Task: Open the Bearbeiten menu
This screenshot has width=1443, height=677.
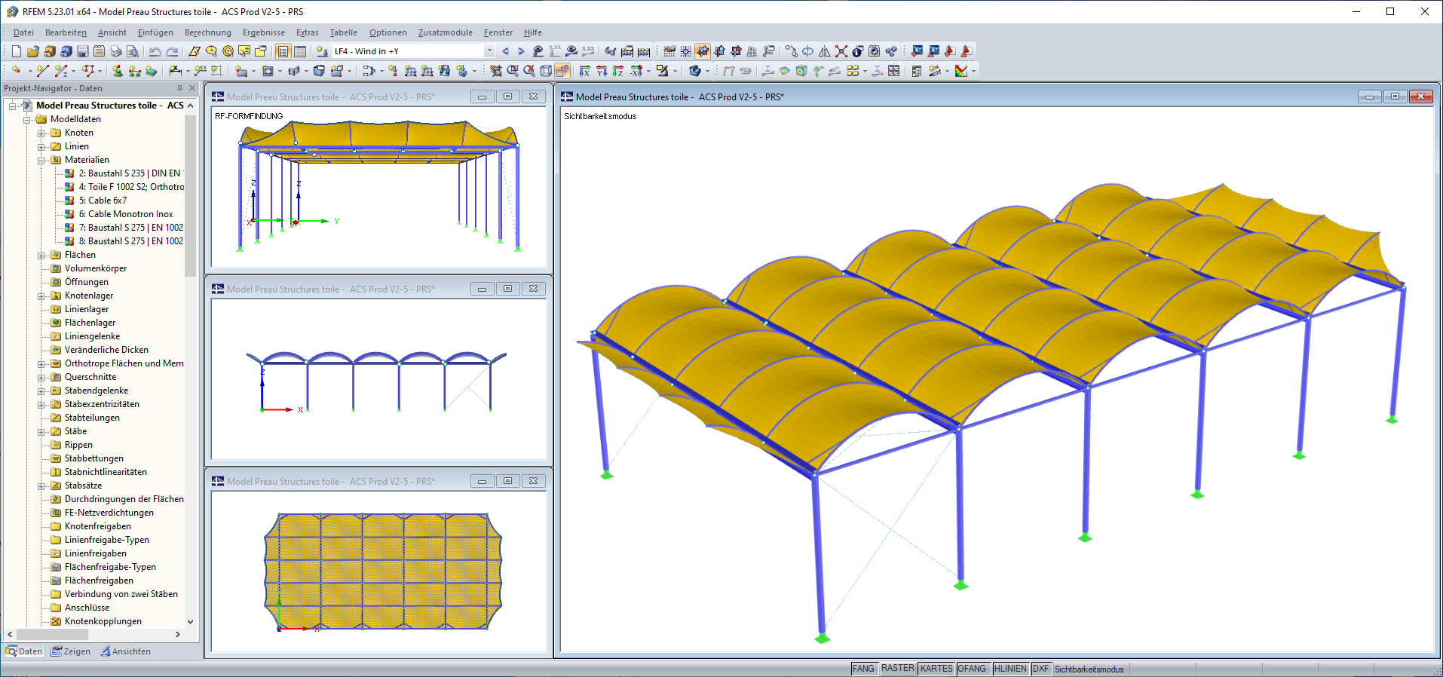Action: (x=66, y=32)
